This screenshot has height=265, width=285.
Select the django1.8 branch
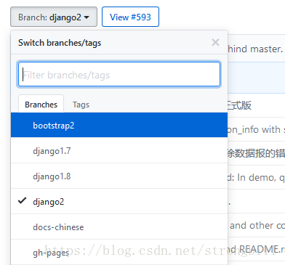click(x=119, y=176)
